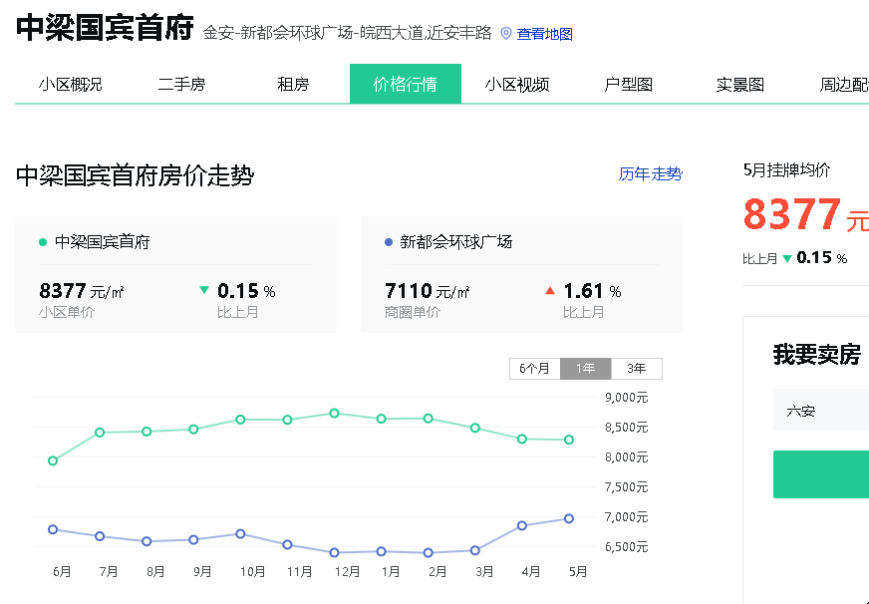The width and height of the screenshot is (869, 604).
Task: Click the map pin icon beside 查看地图
Action: [x=505, y=33]
